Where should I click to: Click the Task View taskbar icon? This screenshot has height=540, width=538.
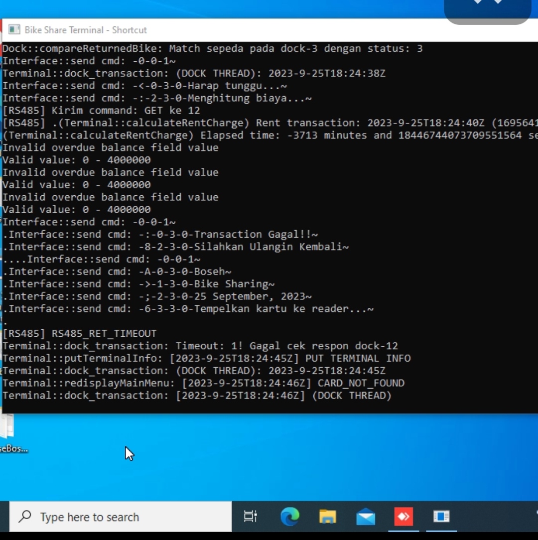pyautogui.click(x=251, y=517)
